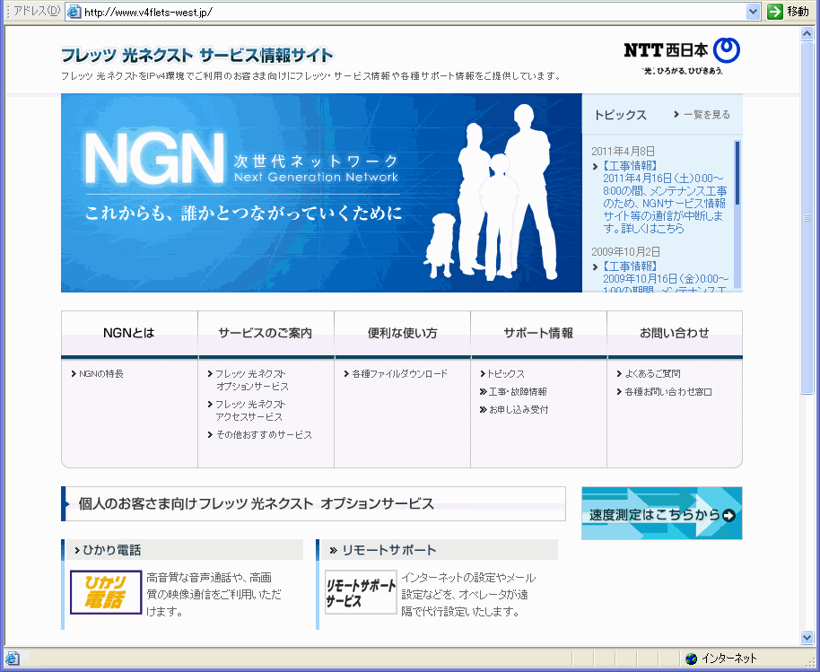Open お申し込み受付 link

click(x=519, y=410)
